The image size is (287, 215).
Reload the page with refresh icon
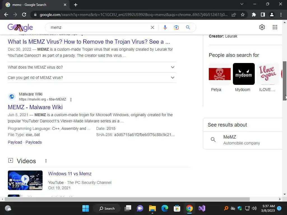click(24, 15)
